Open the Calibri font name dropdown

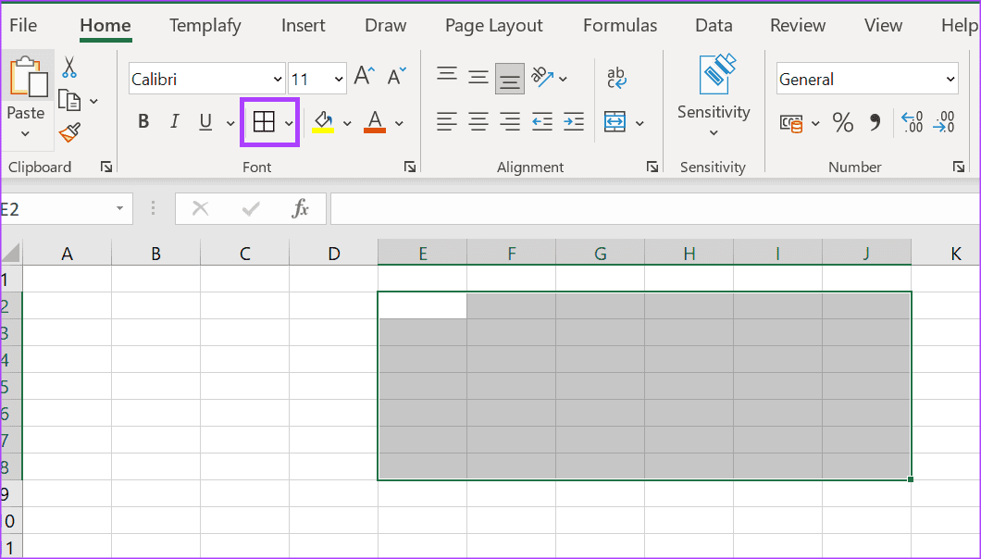[278, 80]
